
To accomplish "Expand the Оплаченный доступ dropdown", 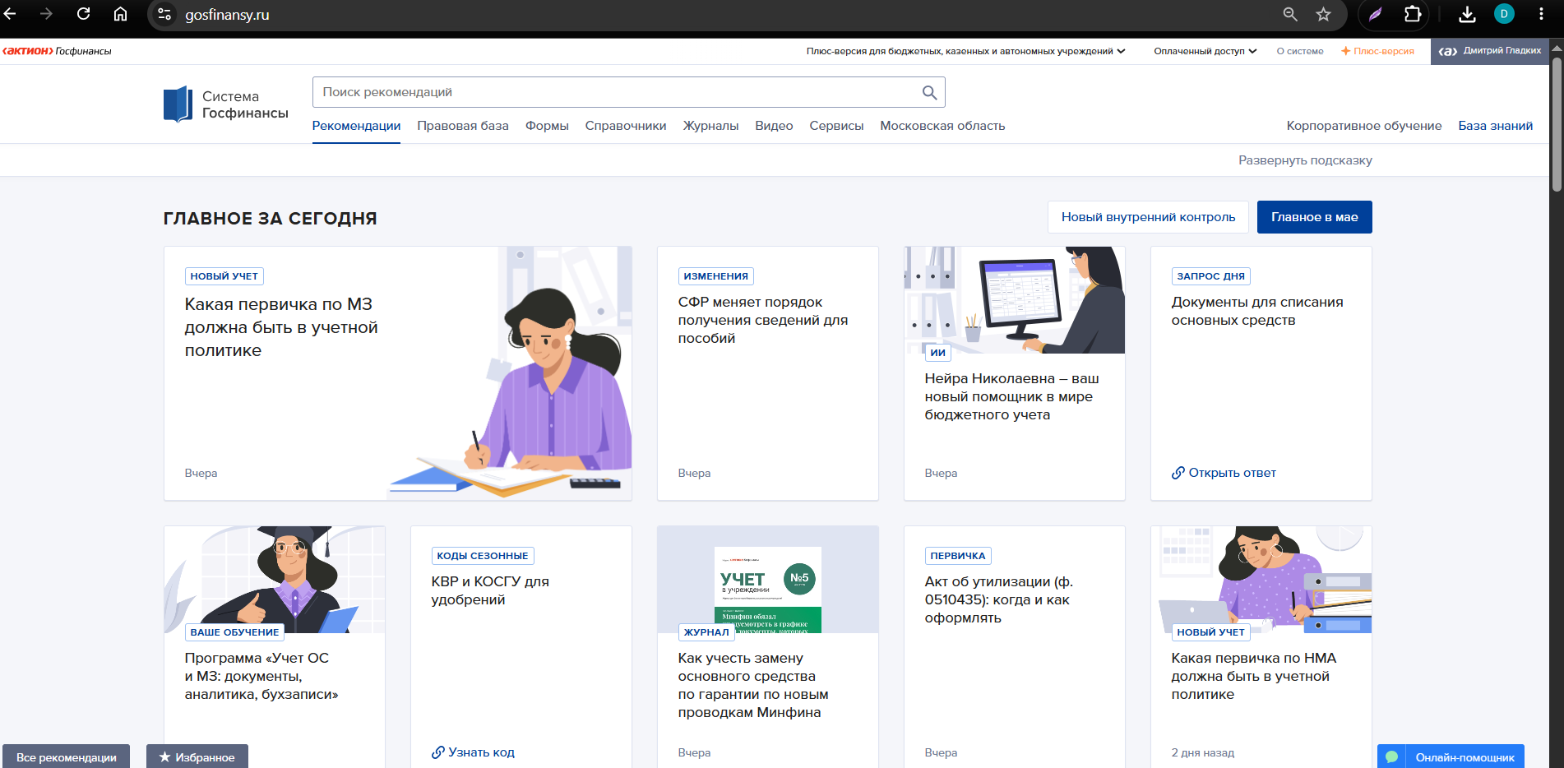I will point(1205,51).
